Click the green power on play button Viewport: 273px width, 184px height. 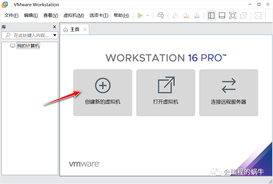pos(140,15)
